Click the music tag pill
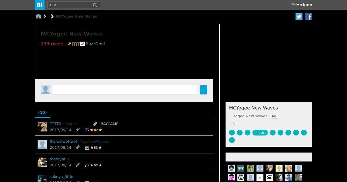The height and width of the screenshot is (182, 347). 260,133
